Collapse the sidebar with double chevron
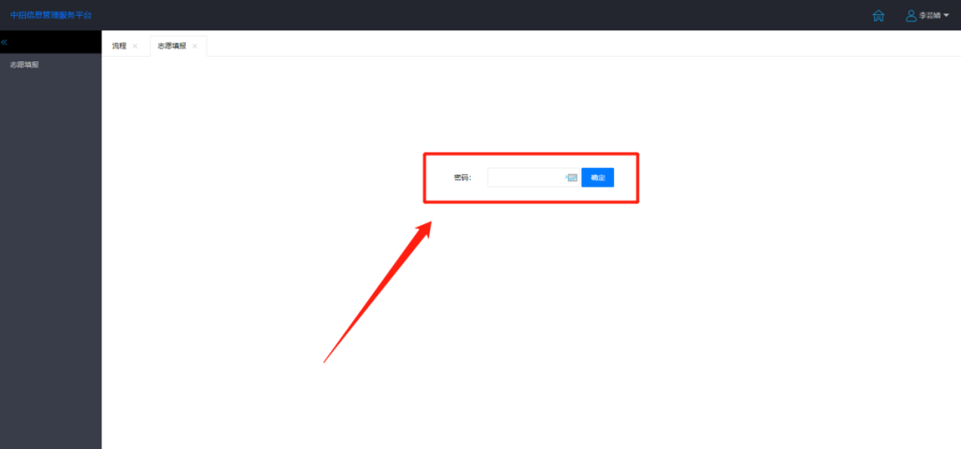 tap(4, 43)
